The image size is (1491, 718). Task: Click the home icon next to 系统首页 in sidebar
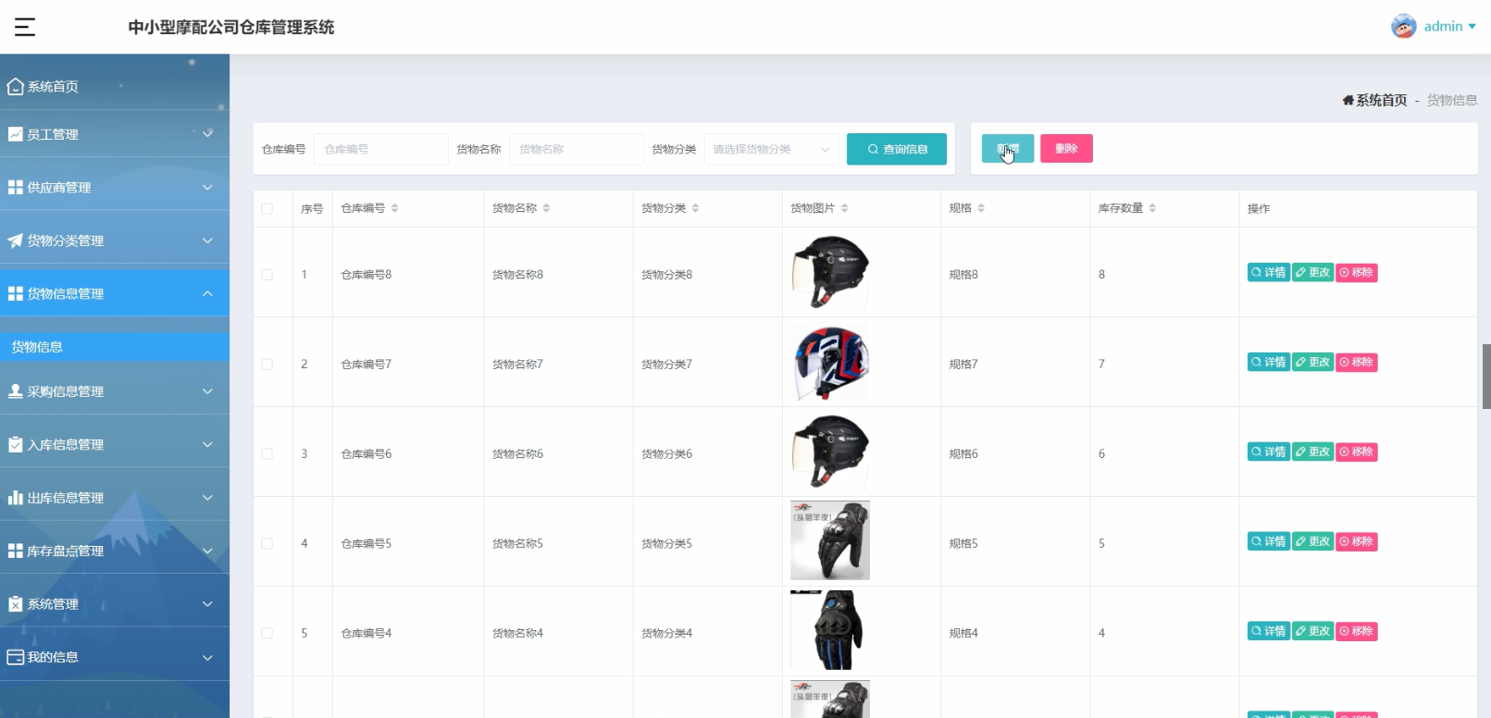point(15,86)
